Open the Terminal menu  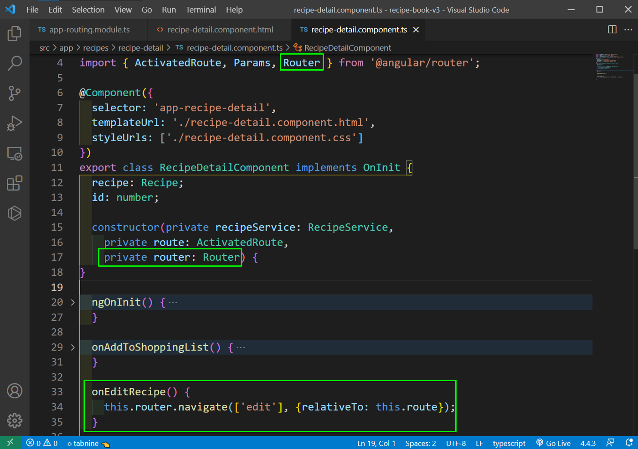(x=201, y=10)
